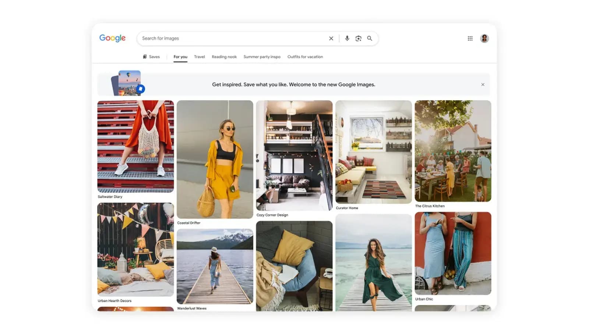Click the Coastal Drifter caption
The width and height of the screenshot is (589, 331).
point(189,223)
